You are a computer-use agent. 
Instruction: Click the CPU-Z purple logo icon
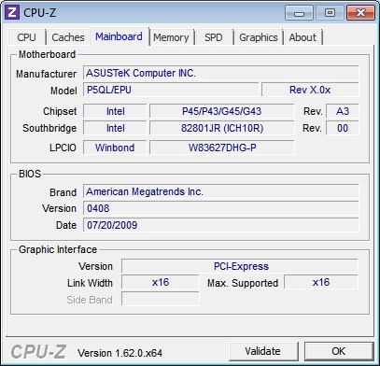point(12,13)
